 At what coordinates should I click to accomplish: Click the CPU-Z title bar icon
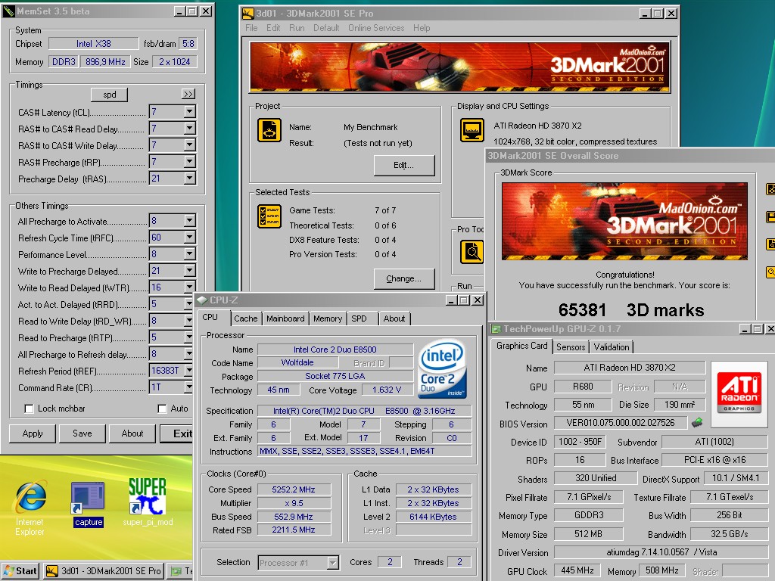(x=201, y=300)
